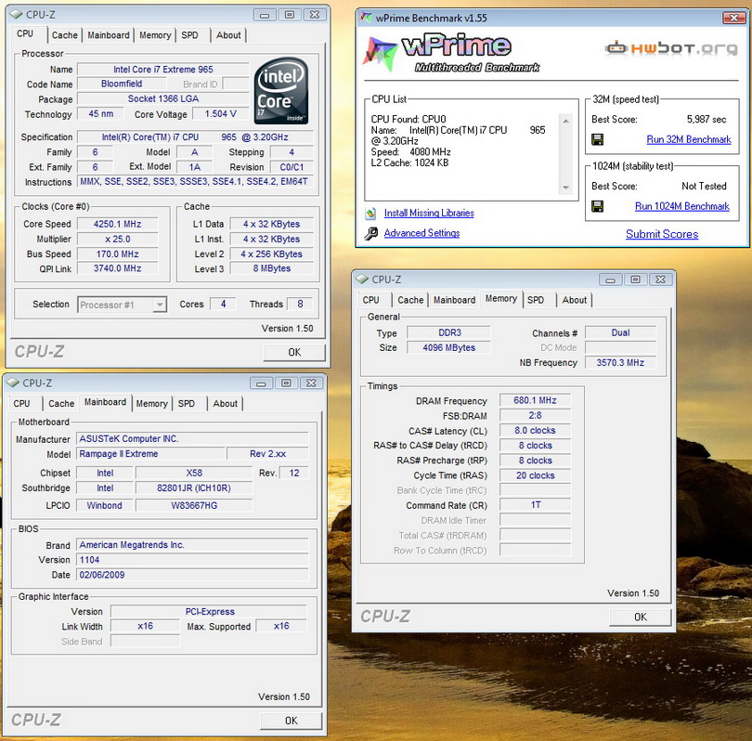This screenshot has width=752, height=741.
Task: Click the hwbot.org logo in wPrime
Action: (x=671, y=48)
